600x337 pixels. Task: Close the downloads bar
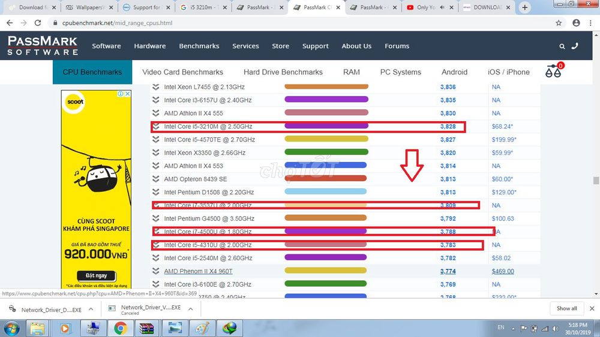point(592,308)
